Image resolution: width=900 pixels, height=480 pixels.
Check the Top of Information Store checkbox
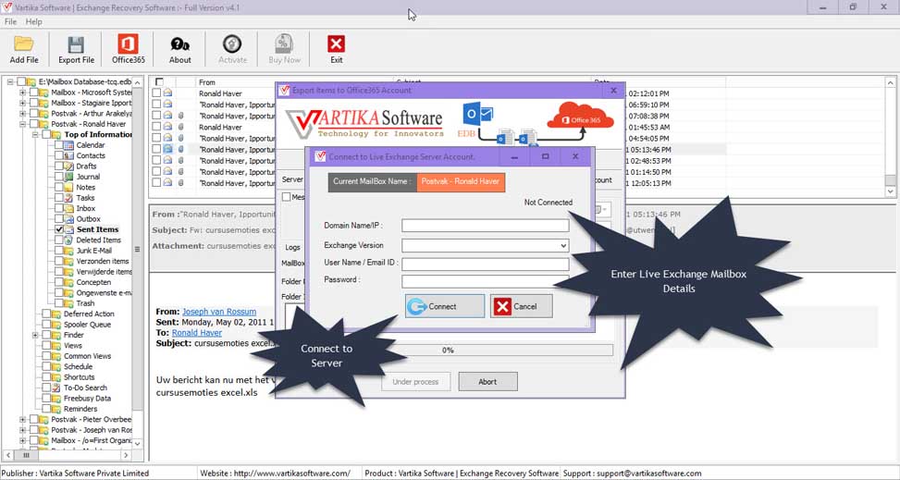(x=46, y=134)
